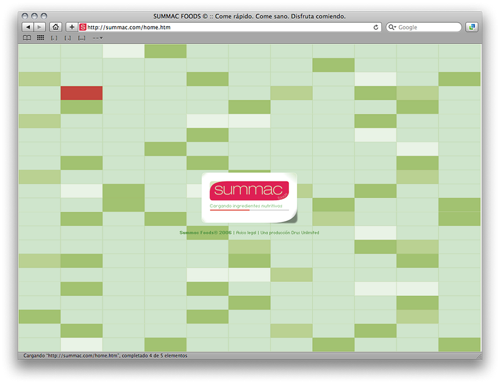The width and height of the screenshot is (500, 384).
Task: Click the SUMMAC FOODS window title text
Action: click(x=249, y=16)
